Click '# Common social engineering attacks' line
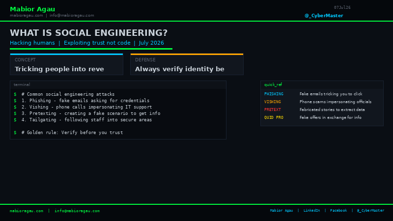 pos(68,94)
